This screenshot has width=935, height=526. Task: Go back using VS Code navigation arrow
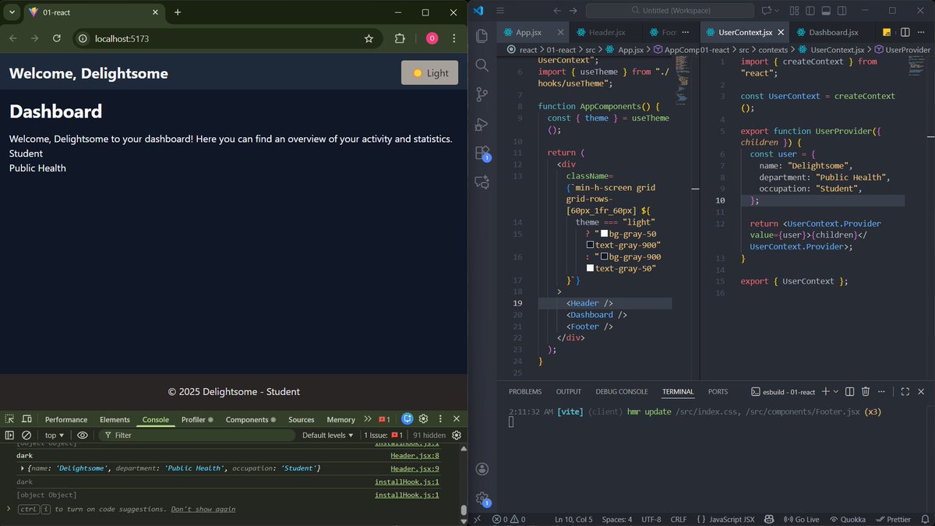pos(557,11)
